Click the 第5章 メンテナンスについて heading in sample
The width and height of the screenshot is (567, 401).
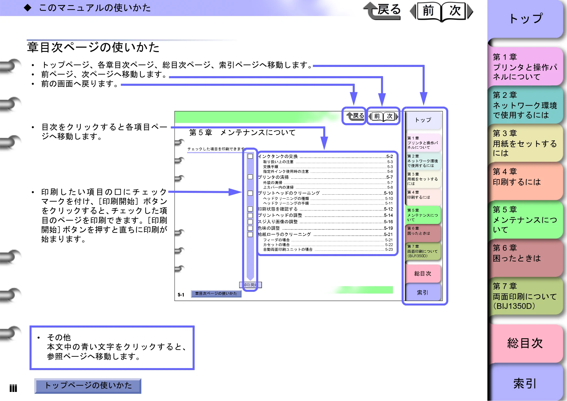pyautogui.click(x=242, y=132)
